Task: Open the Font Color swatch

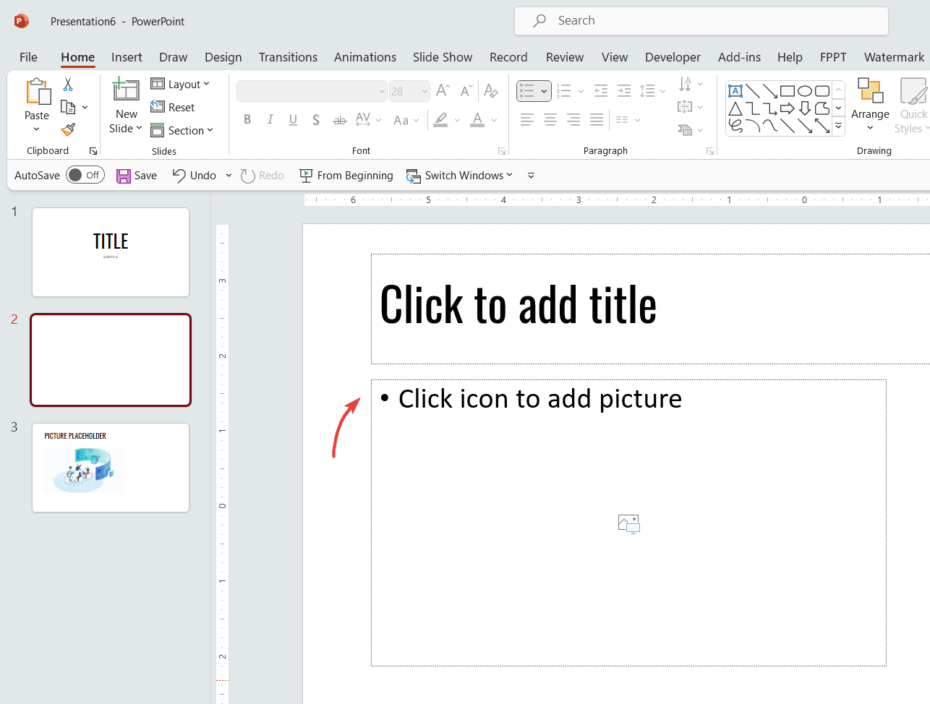Action: tap(477, 119)
